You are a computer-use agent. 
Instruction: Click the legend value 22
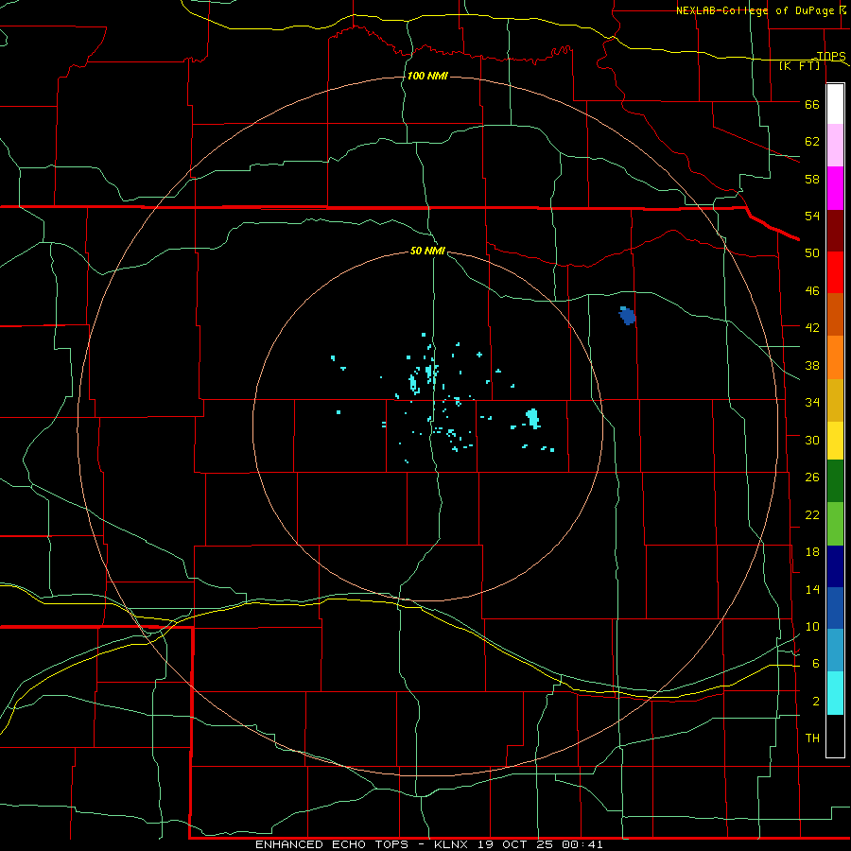pyautogui.click(x=812, y=515)
